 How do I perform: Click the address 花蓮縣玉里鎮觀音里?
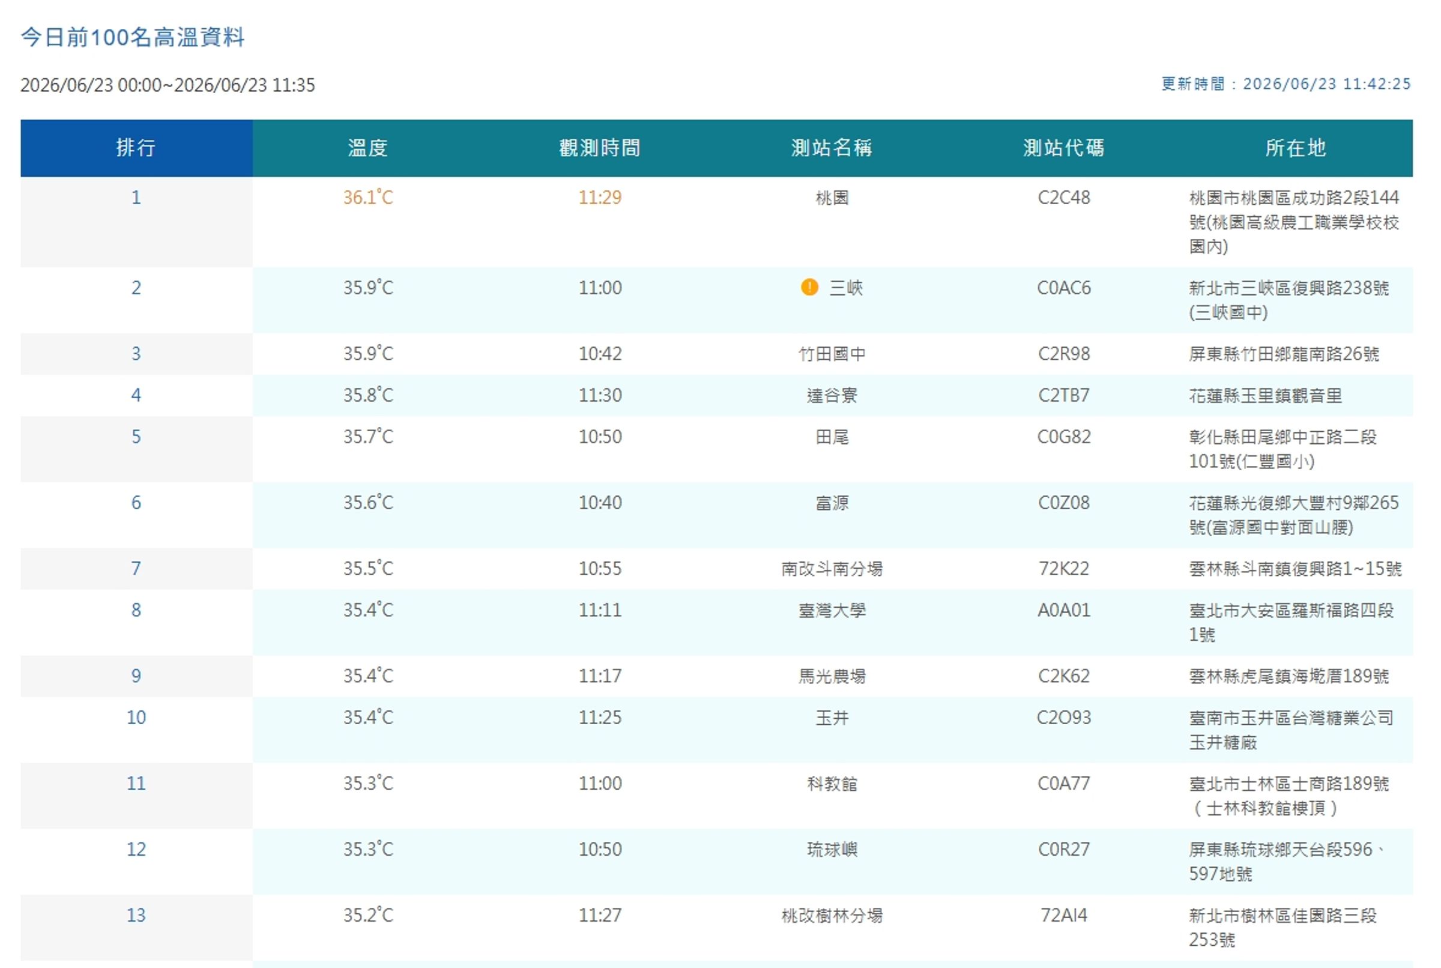click(x=1266, y=396)
